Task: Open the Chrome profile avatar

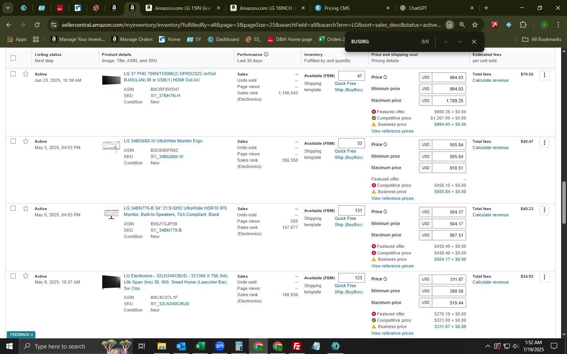Action: coord(544,25)
